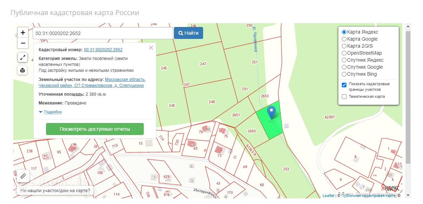Select OpenStreetMap radio option
The image size is (423, 204).
click(x=344, y=53)
